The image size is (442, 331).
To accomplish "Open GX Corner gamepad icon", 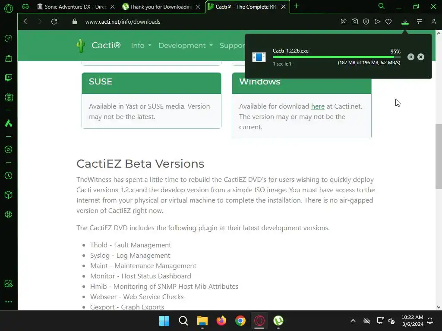I will [25, 6].
